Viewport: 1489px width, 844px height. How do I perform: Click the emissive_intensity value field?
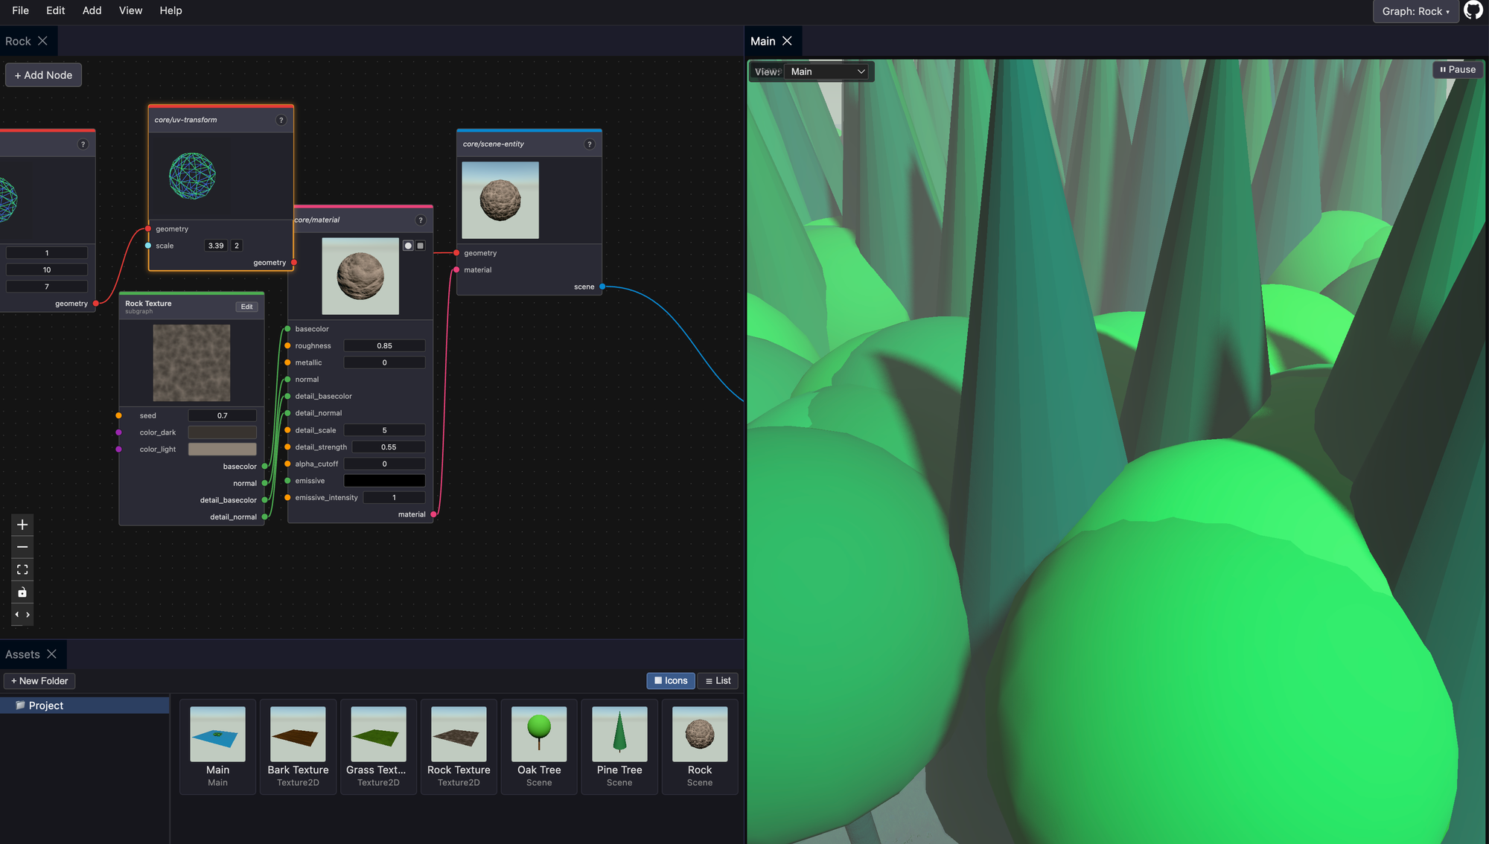pyautogui.click(x=394, y=498)
